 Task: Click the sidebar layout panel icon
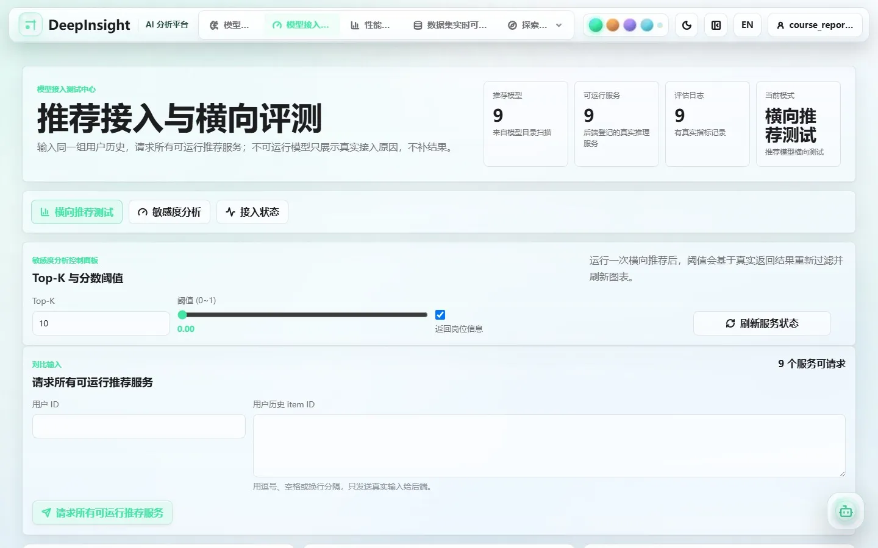pos(716,25)
